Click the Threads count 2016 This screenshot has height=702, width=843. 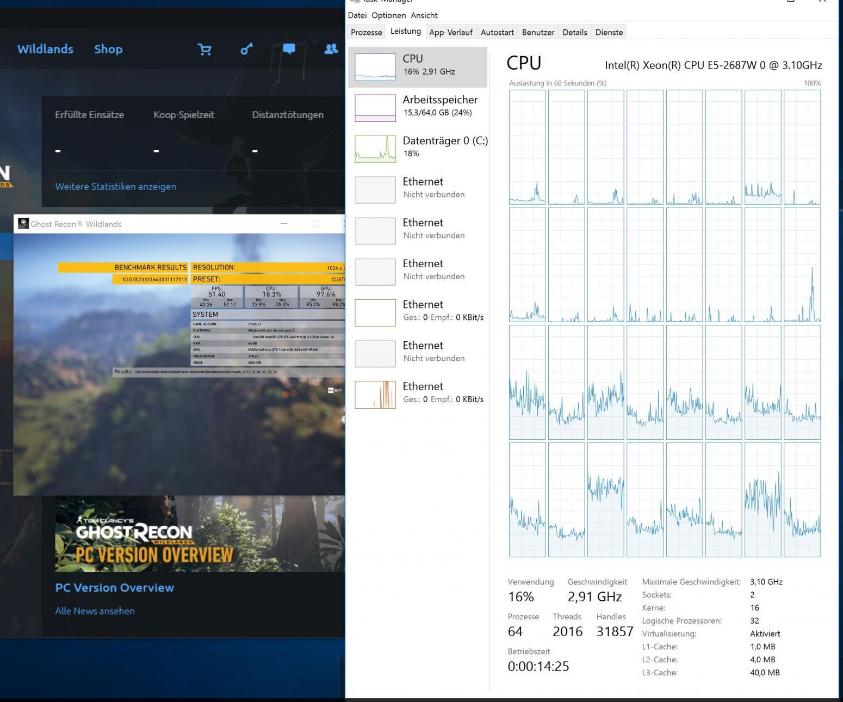click(567, 632)
